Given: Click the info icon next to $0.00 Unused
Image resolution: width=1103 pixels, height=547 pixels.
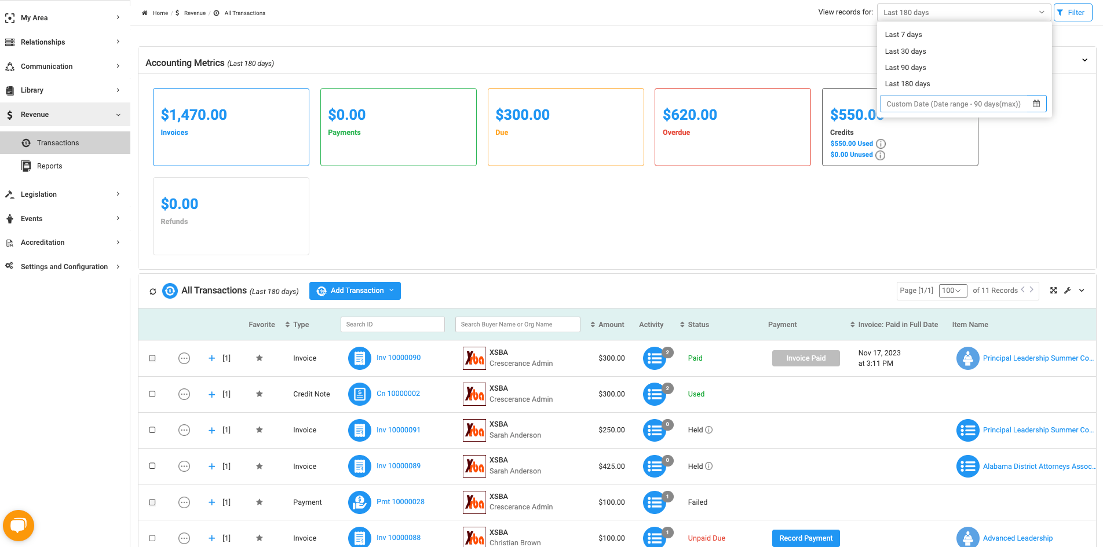Looking at the screenshot, I should pos(881,155).
